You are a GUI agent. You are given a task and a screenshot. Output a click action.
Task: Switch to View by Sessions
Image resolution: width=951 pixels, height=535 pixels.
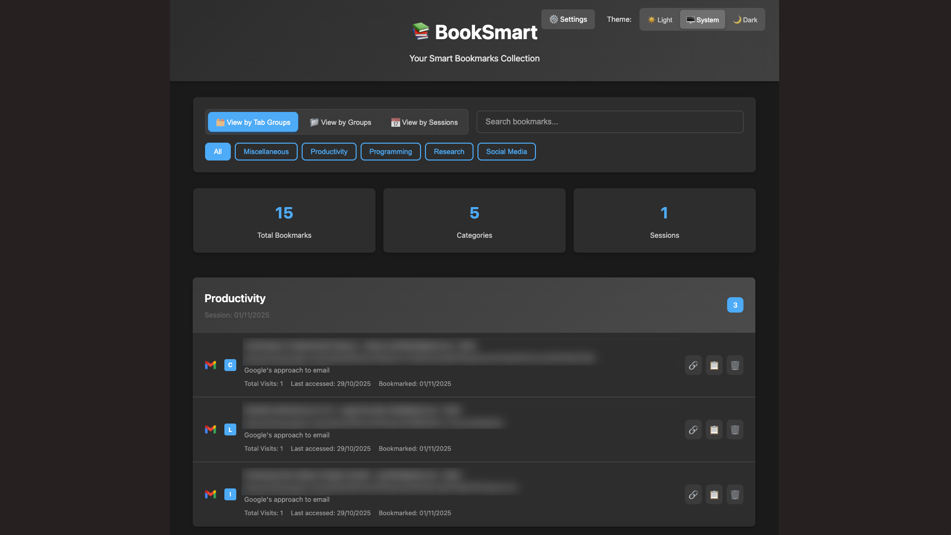click(424, 122)
